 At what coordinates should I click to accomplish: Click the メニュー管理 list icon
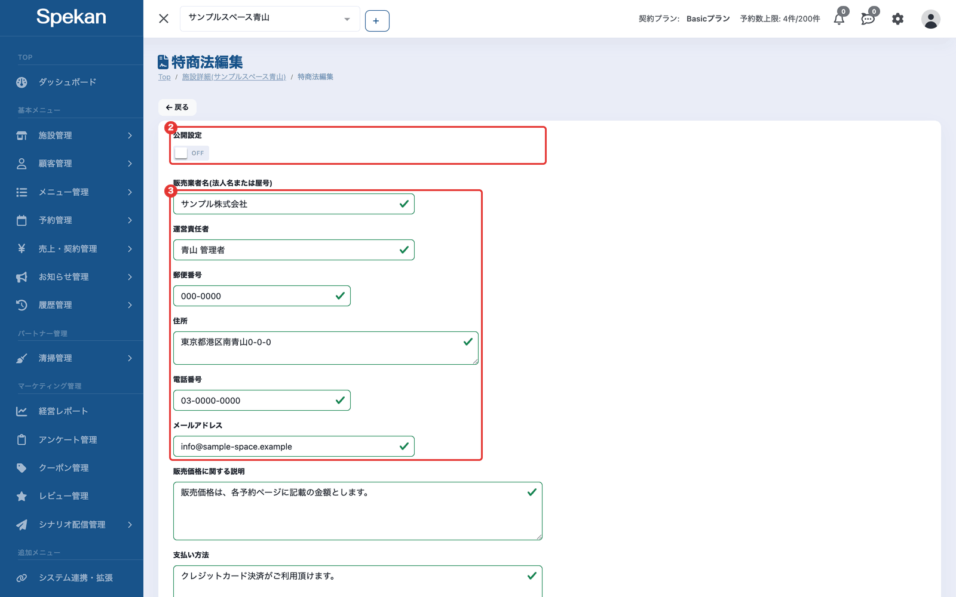(22, 192)
